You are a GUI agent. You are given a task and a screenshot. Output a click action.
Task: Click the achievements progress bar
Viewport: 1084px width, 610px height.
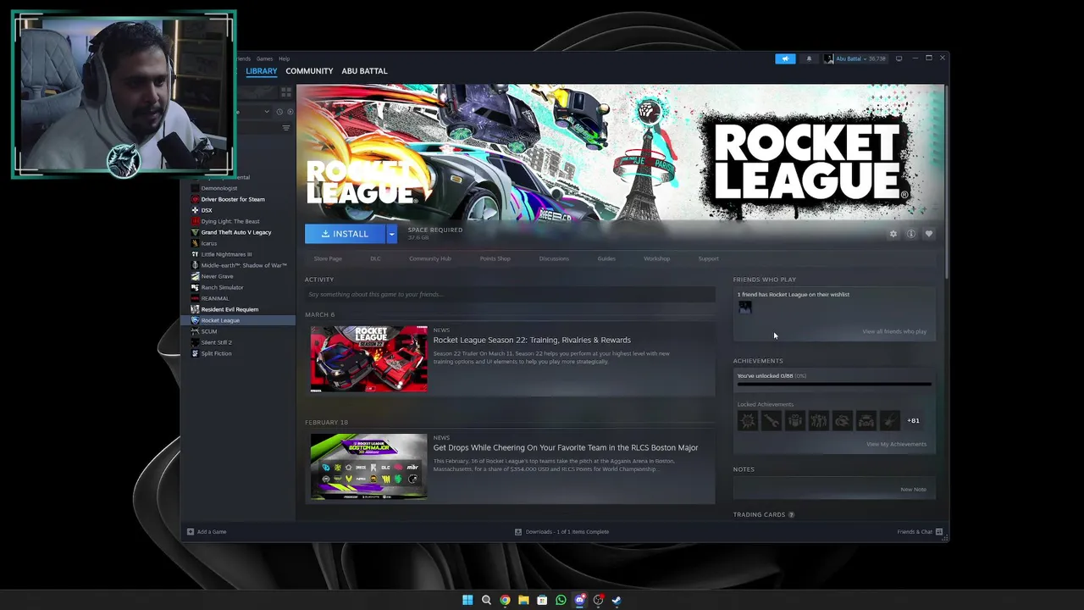[834, 385]
